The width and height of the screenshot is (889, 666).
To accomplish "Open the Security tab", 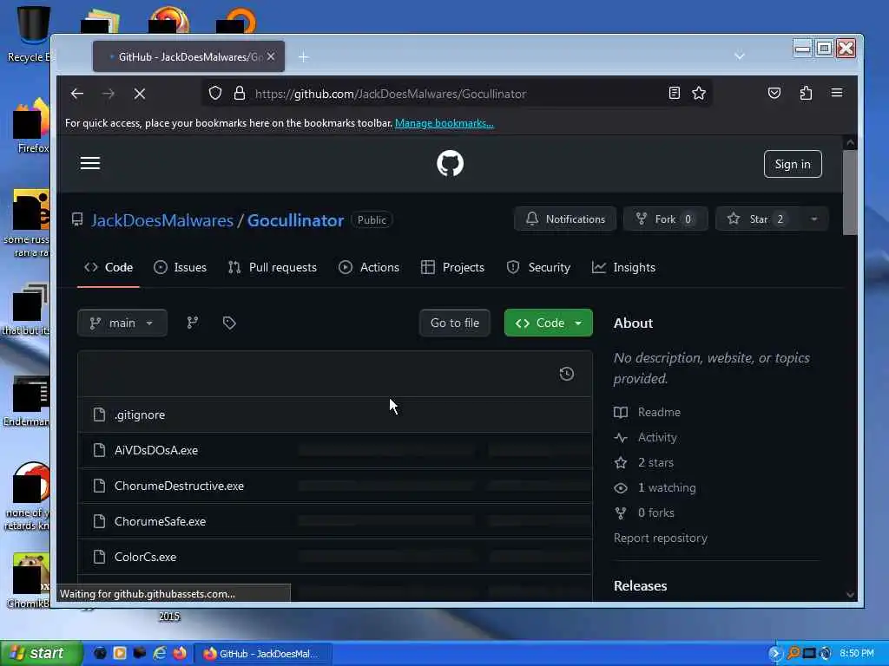I will (538, 267).
